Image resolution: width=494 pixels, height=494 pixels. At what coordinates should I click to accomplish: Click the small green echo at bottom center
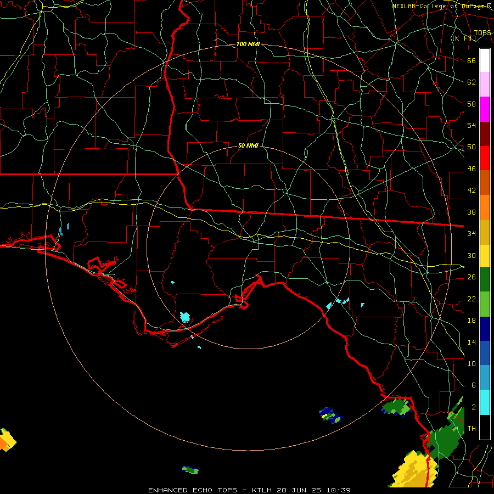tap(190, 470)
